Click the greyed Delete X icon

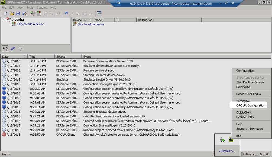[91, 14]
